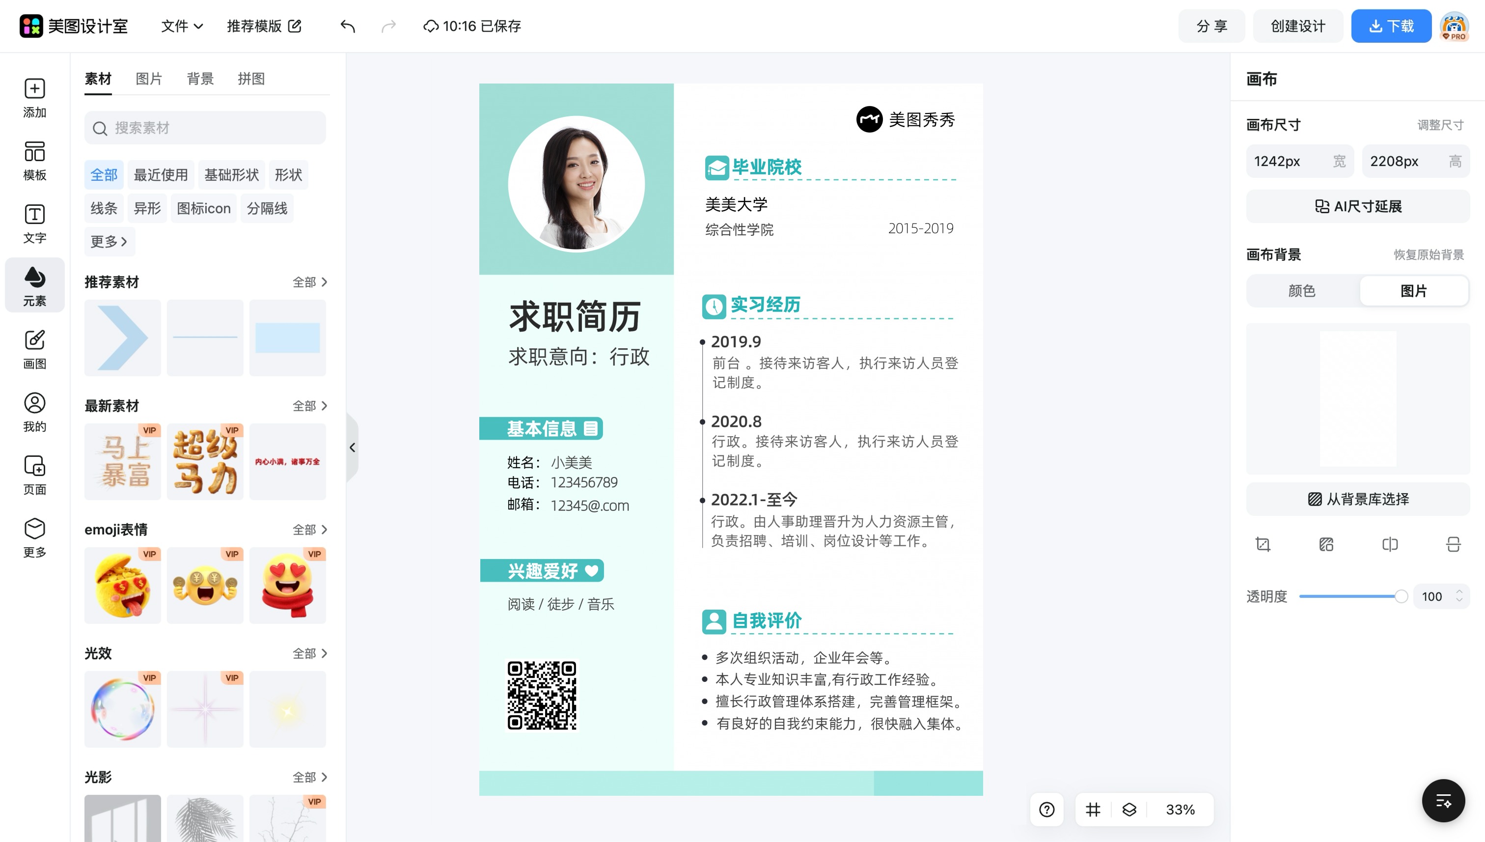
Task: Open the 更多 (More) sidebar item
Action: pos(35,538)
